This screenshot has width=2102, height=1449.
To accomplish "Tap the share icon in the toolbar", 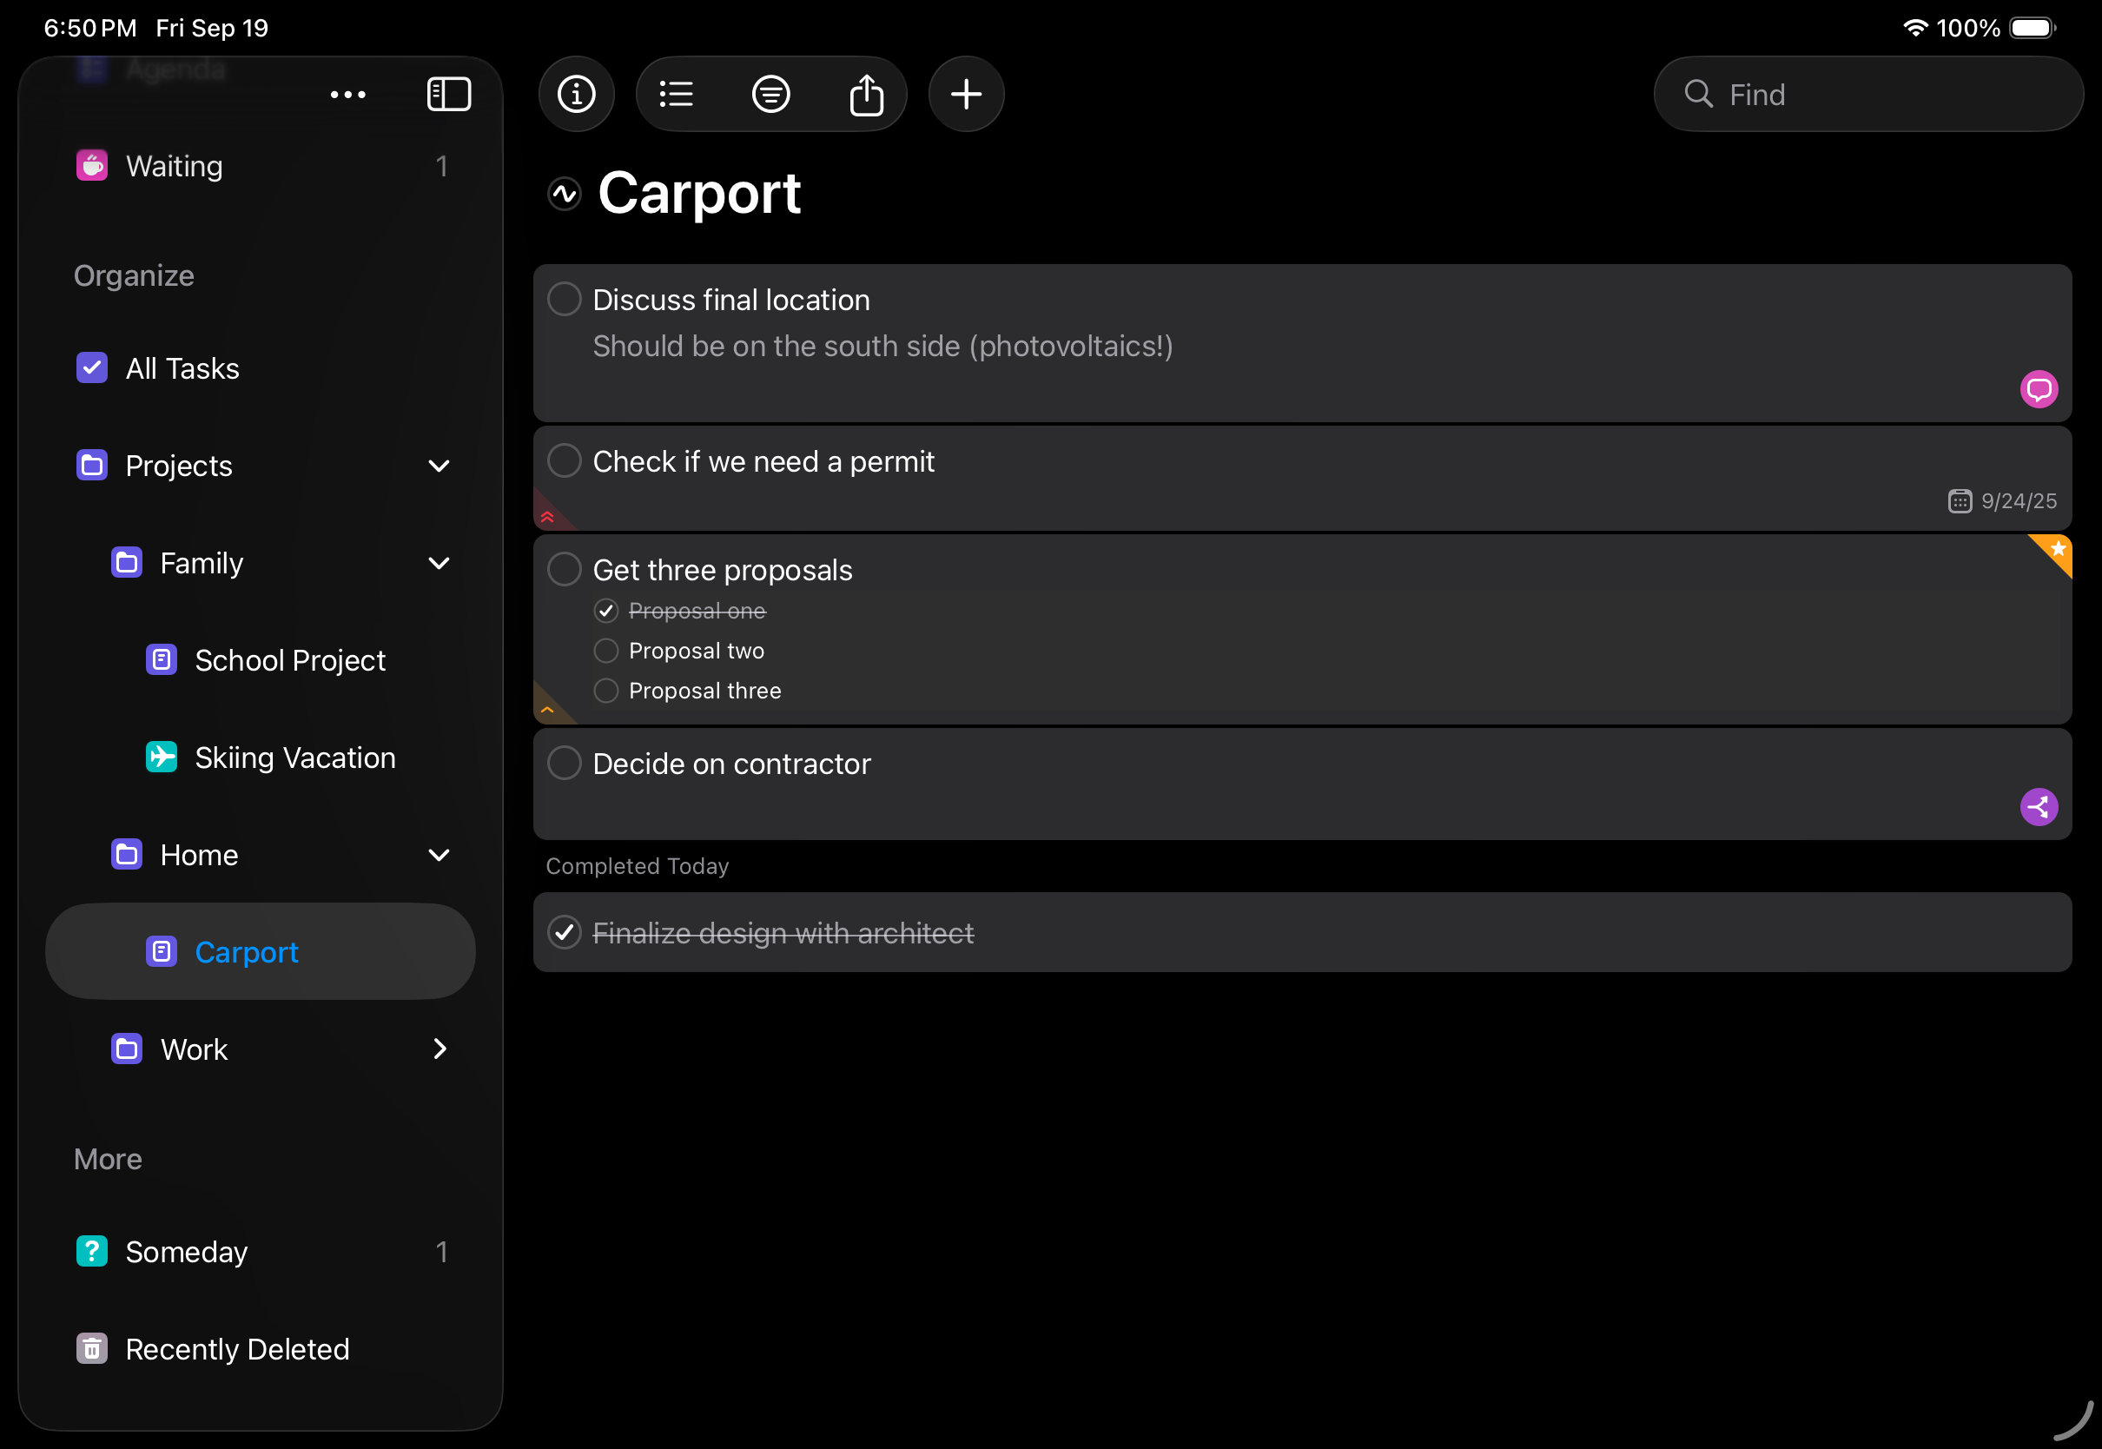I will 866,95.
